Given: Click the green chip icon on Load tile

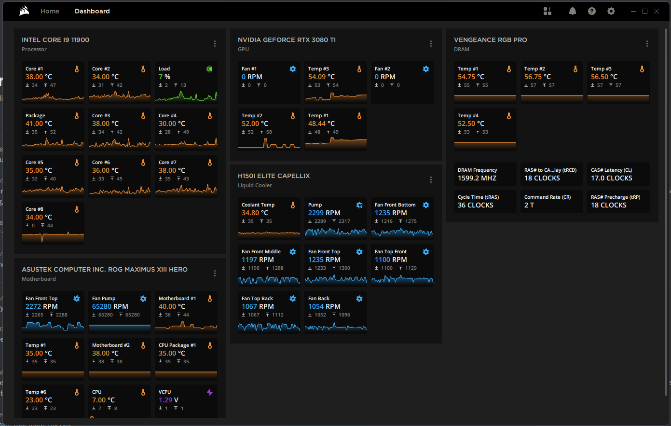Looking at the screenshot, I should (x=210, y=69).
